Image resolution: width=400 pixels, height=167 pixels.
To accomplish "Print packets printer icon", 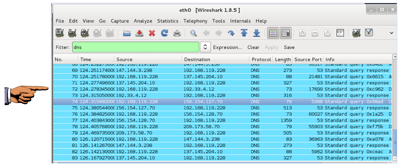I will tap(177, 33).
